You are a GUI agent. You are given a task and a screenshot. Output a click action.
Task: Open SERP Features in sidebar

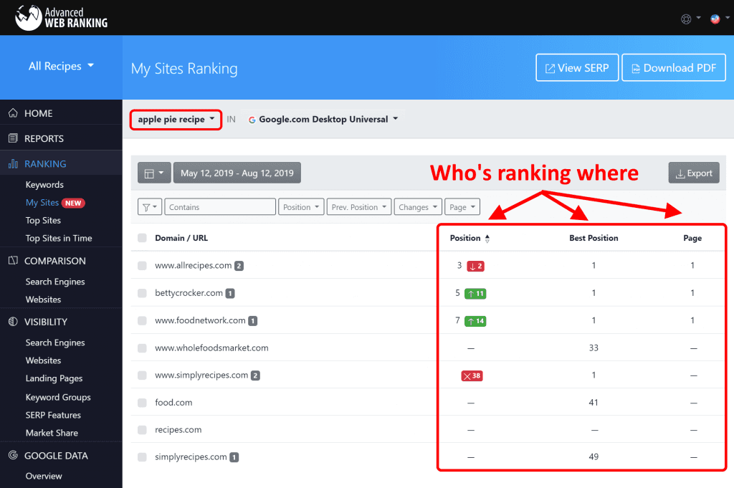tap(53, 415)
